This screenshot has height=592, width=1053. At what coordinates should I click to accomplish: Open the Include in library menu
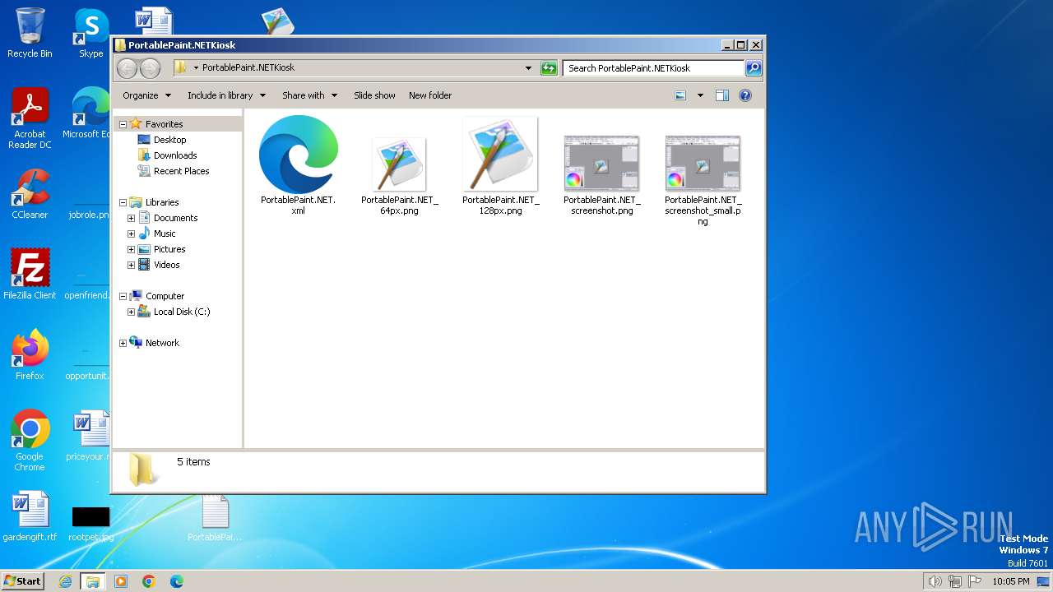pos(226,95)
